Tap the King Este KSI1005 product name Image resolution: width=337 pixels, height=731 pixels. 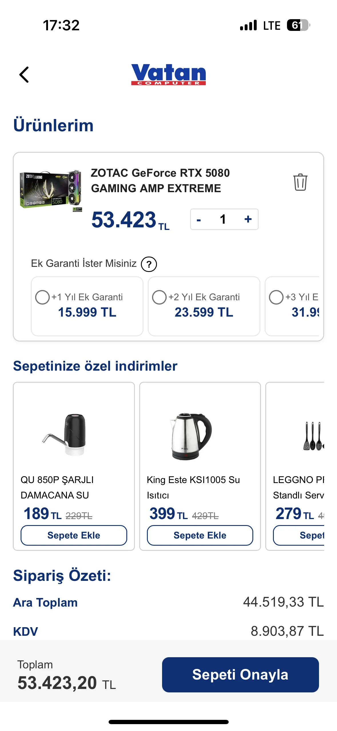click(x=193, y=487)
